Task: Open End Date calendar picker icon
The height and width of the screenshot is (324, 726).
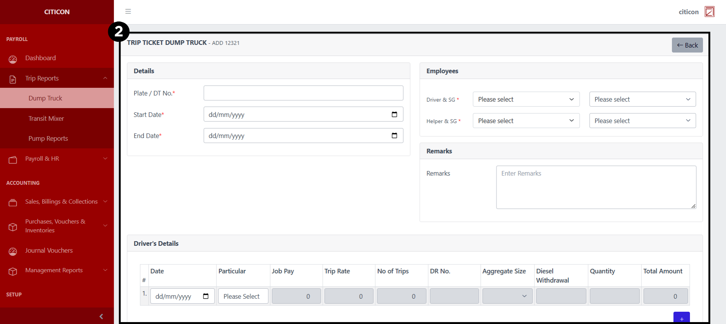Action: 394,135
